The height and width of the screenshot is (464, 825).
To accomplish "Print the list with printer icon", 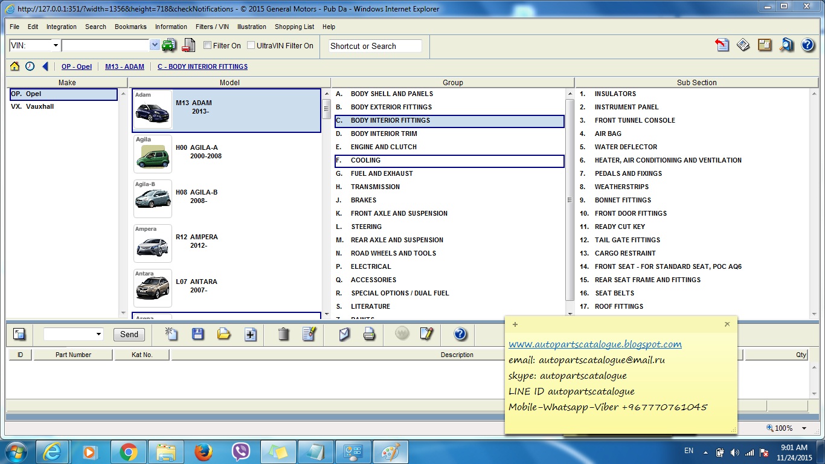I will tap(369, 333).
